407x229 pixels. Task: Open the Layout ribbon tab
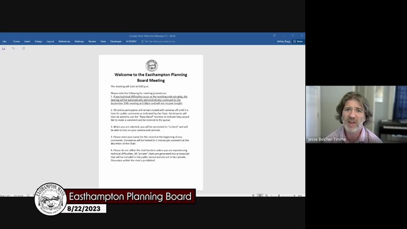click(50, 41)
